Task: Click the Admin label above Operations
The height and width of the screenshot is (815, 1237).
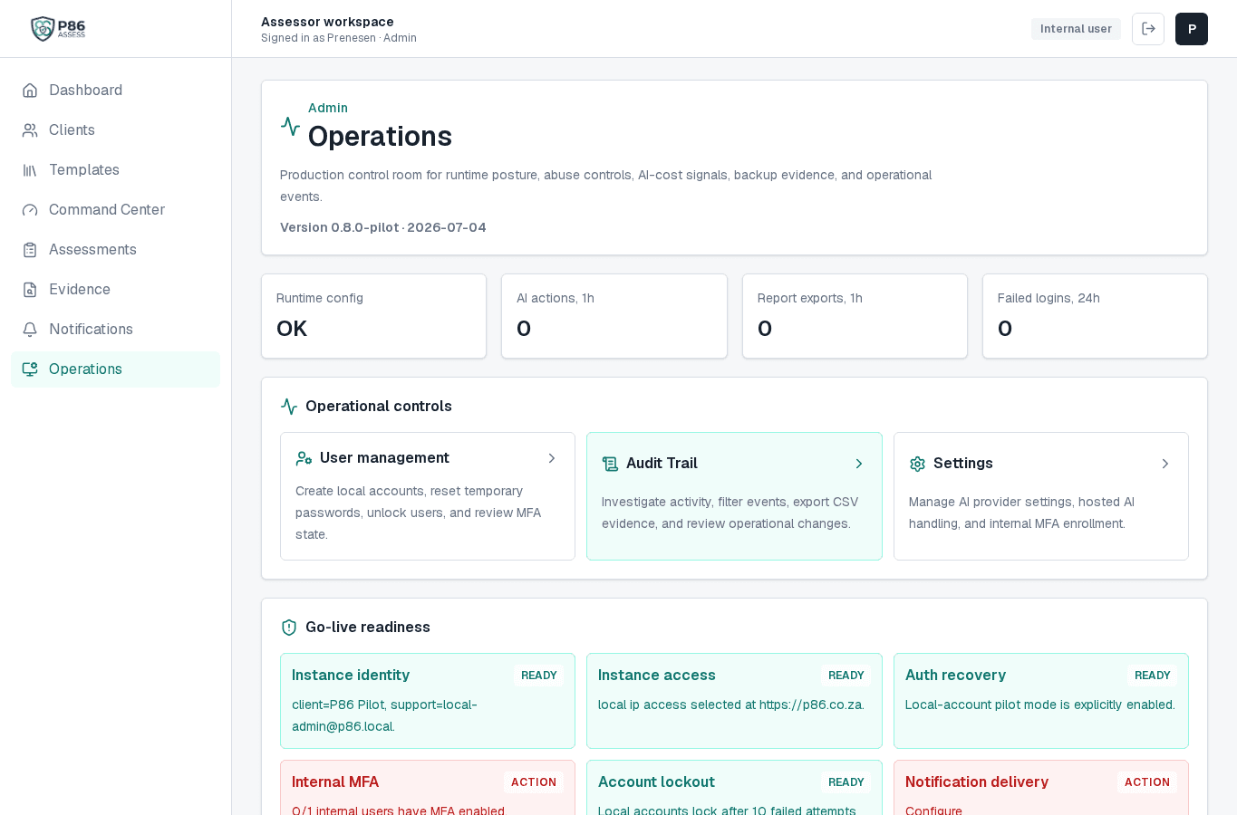Action: pyautogui.click(x=328, y=108)
